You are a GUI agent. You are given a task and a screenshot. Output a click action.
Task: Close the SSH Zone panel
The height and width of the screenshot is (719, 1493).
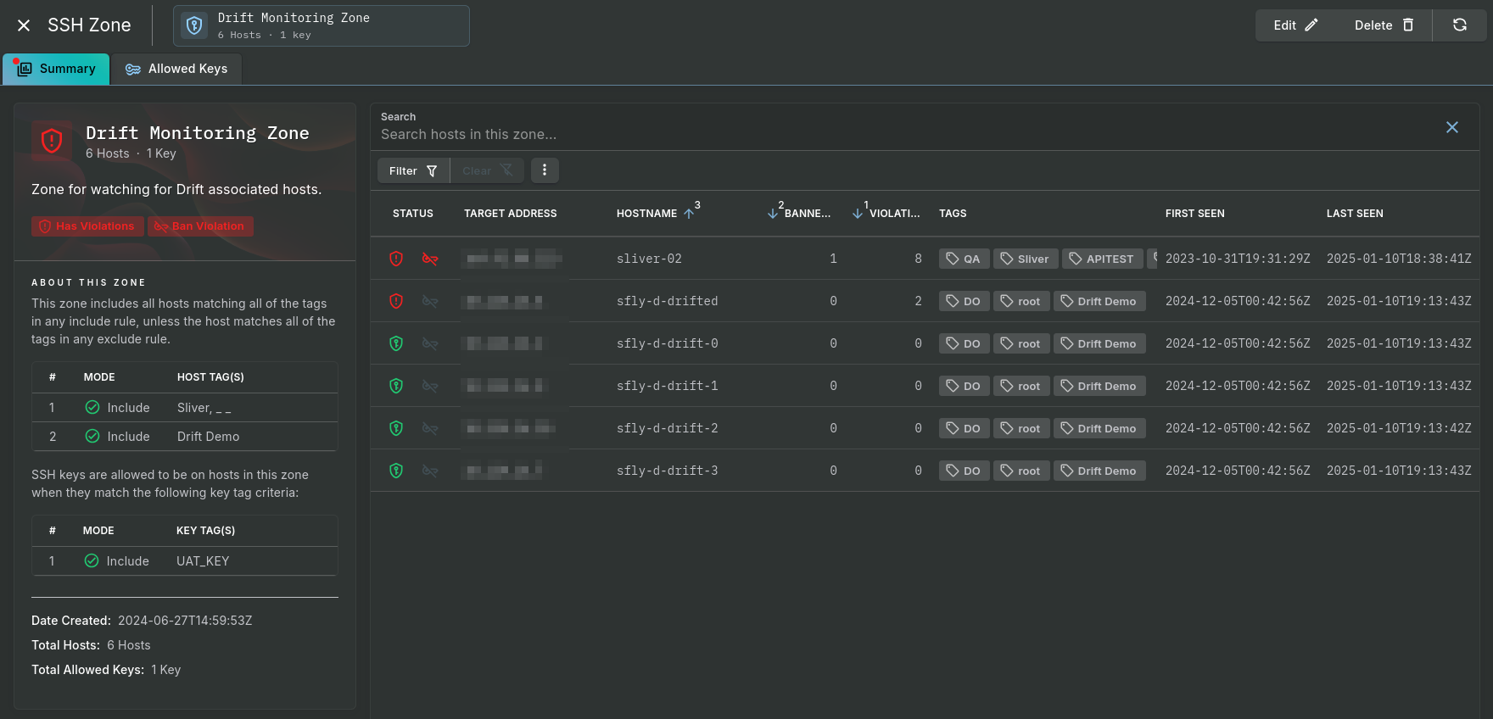tap(24, 25)
